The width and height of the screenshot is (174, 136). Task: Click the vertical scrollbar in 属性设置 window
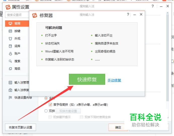click(x=167, y=58)
